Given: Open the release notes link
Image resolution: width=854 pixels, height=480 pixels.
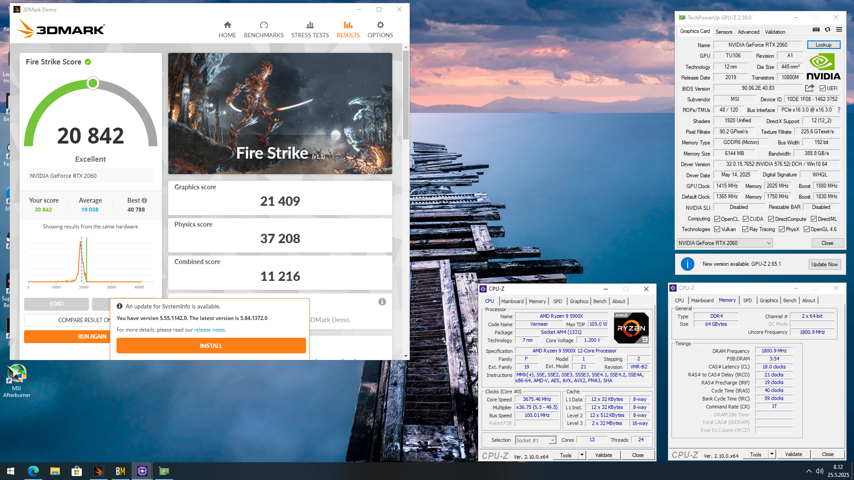Looking at the screenshot, I should coord(209,330).
